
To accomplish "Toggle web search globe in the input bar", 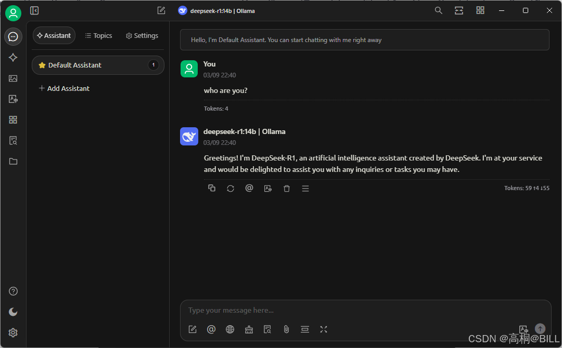I will pos(230,329).
